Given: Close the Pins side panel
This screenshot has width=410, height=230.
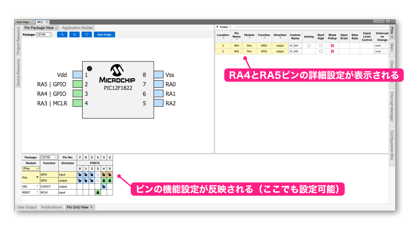Looking at the screenshot, I should pos(392,37).
